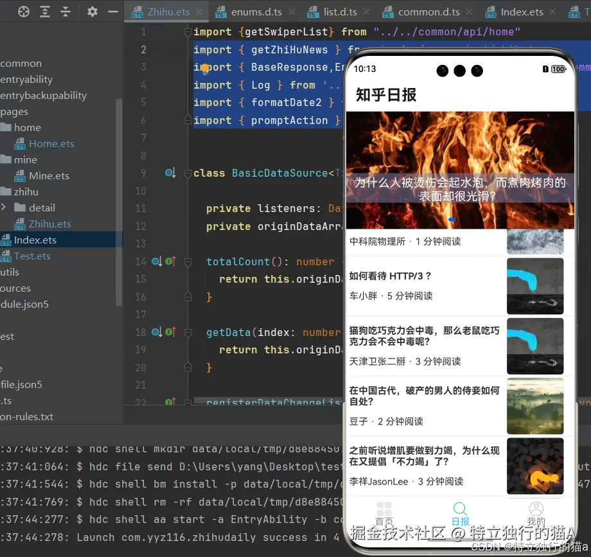Image resolution: width=591 pixels, height=557 pixels.
Task: Click the locate-file crosshair icon
Action: click(x=24, y=12)
